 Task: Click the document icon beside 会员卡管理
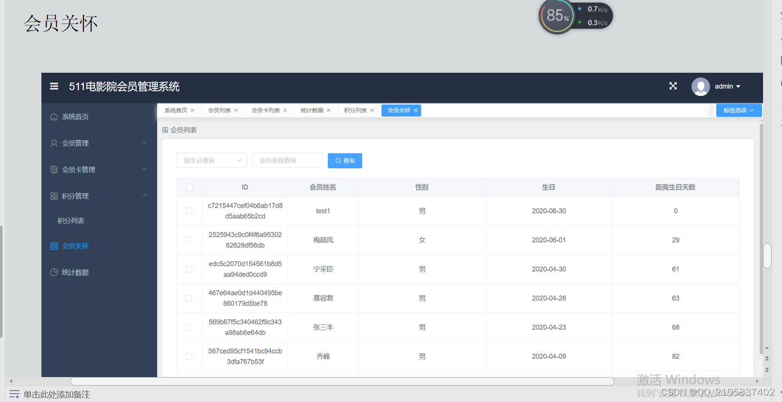(54, 169)
